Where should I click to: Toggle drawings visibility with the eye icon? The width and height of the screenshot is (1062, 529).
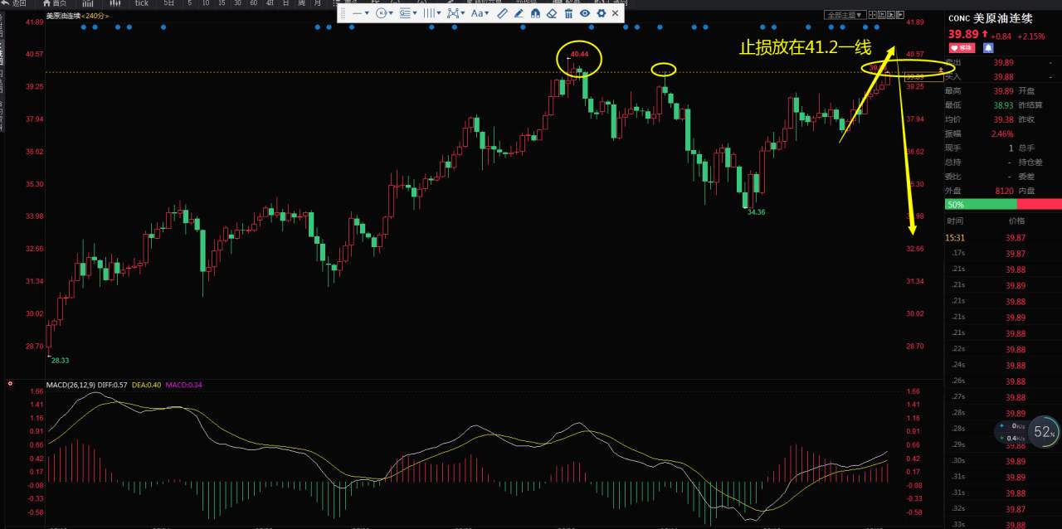coord(585,13)
